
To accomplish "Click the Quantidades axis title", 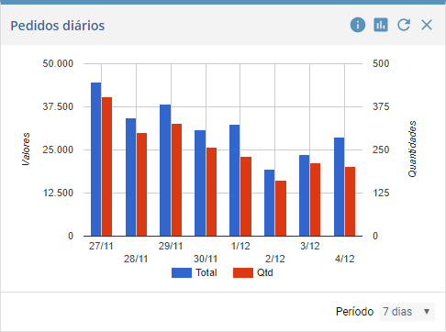I will tap(412, 149).
